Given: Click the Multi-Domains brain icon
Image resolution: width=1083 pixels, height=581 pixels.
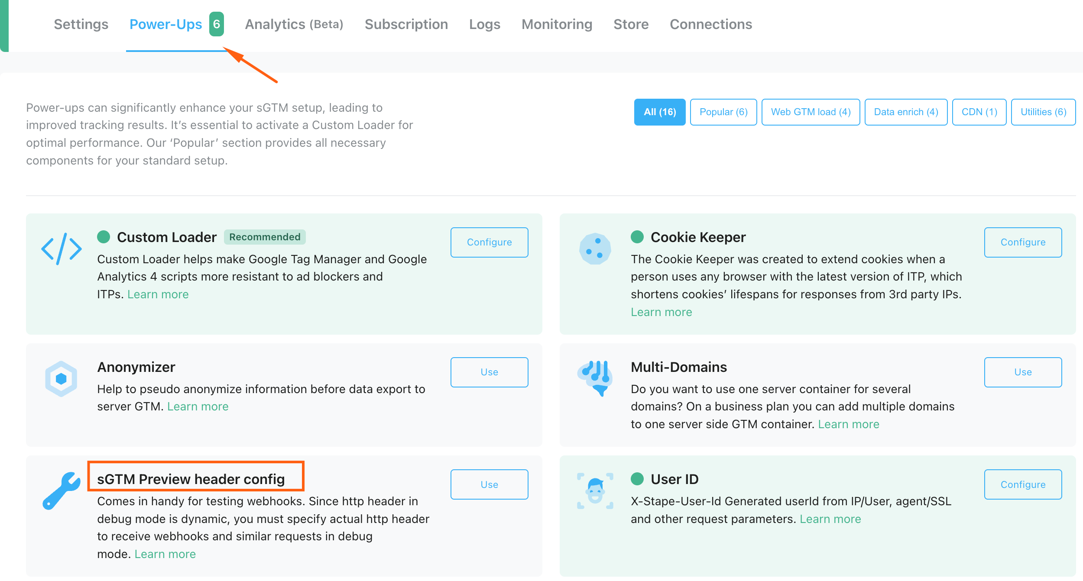Looking at the screenshot, I should click(x=595, y=378).
